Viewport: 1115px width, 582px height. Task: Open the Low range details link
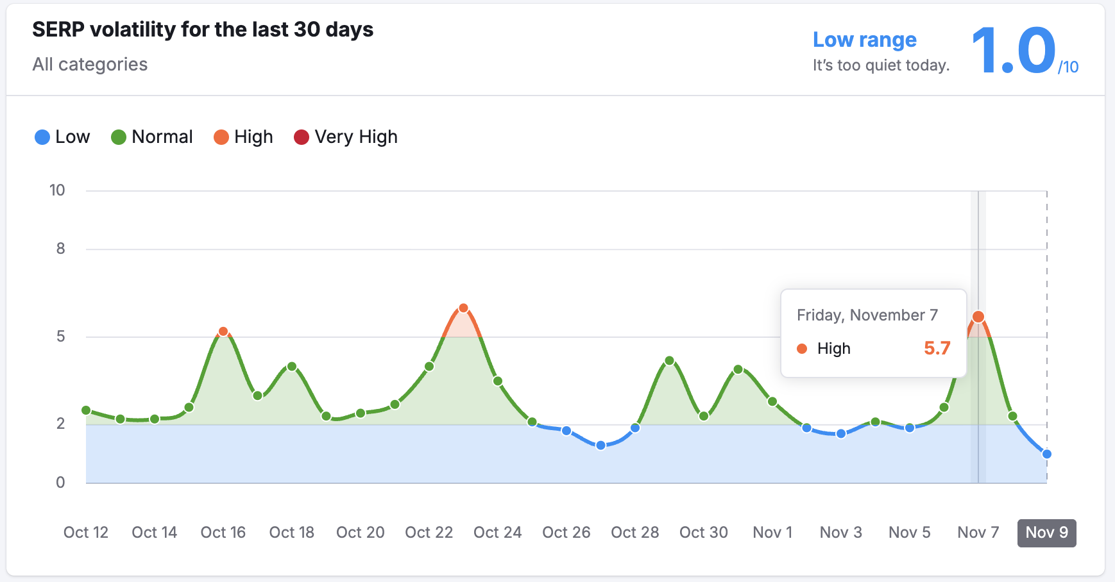865,40
